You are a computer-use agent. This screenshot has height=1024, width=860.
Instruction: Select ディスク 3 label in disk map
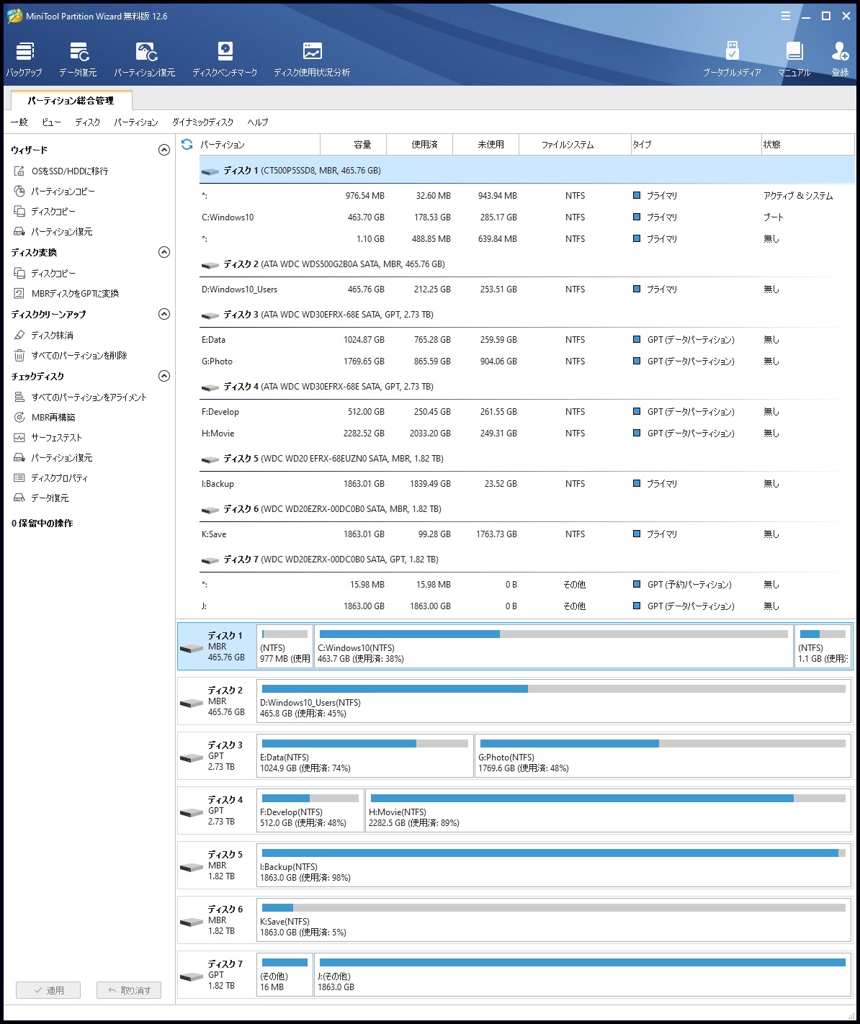click(x=216, y=756)
